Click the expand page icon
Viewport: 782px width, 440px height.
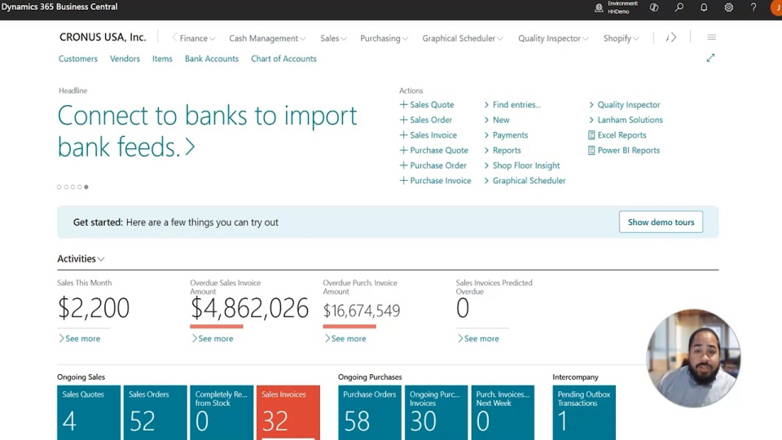710,58
